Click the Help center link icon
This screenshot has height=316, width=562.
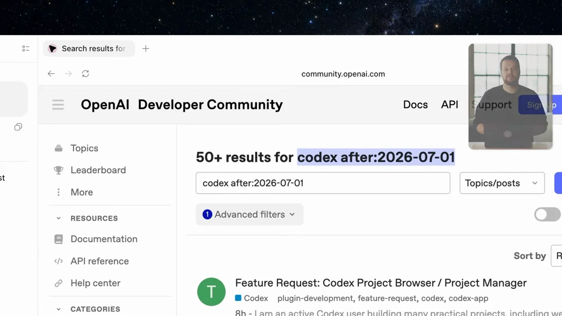pos(58,283)
